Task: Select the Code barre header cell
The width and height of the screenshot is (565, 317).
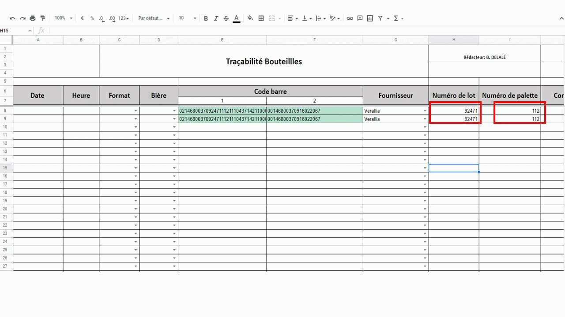Action: click(271, 92)
